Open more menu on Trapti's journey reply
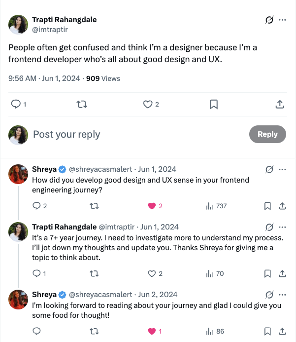The height and width of the screenshot is (342, 296). coord(282,227)
